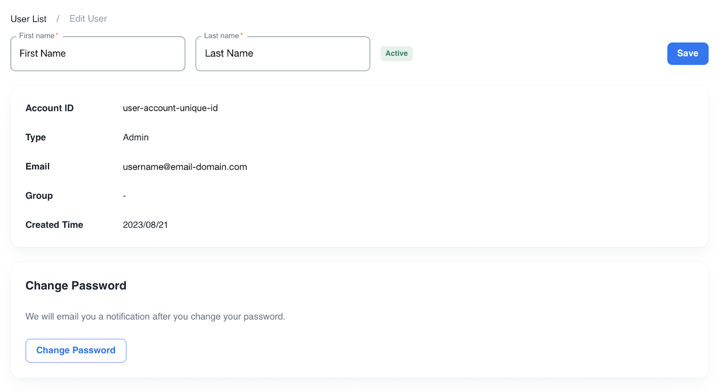Viewport: 724px width, 392px height.
Task: Click the User List breadcrumb link
Action: point(29,19)
